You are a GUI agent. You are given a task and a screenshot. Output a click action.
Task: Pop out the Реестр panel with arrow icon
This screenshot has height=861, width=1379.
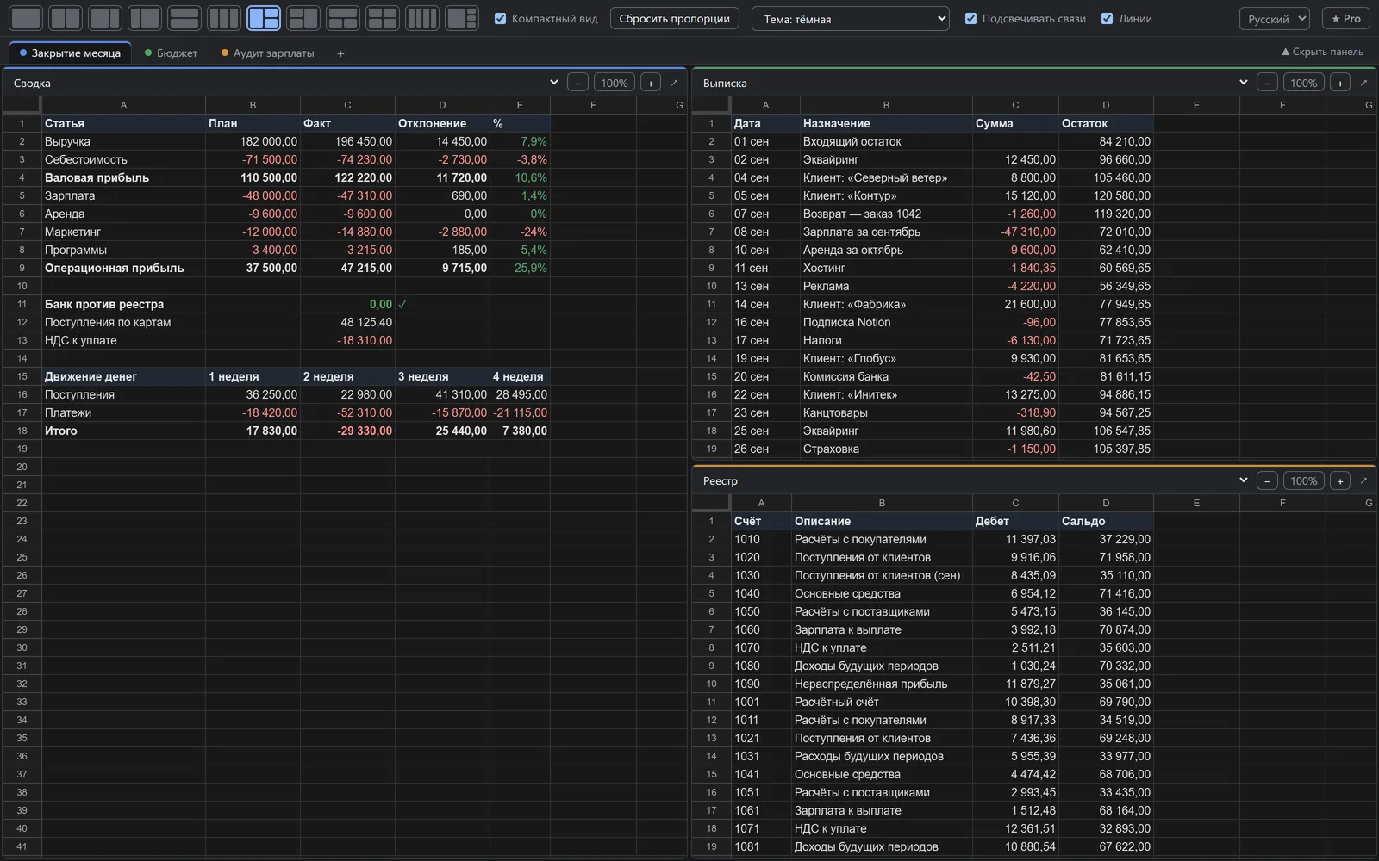1363,480
